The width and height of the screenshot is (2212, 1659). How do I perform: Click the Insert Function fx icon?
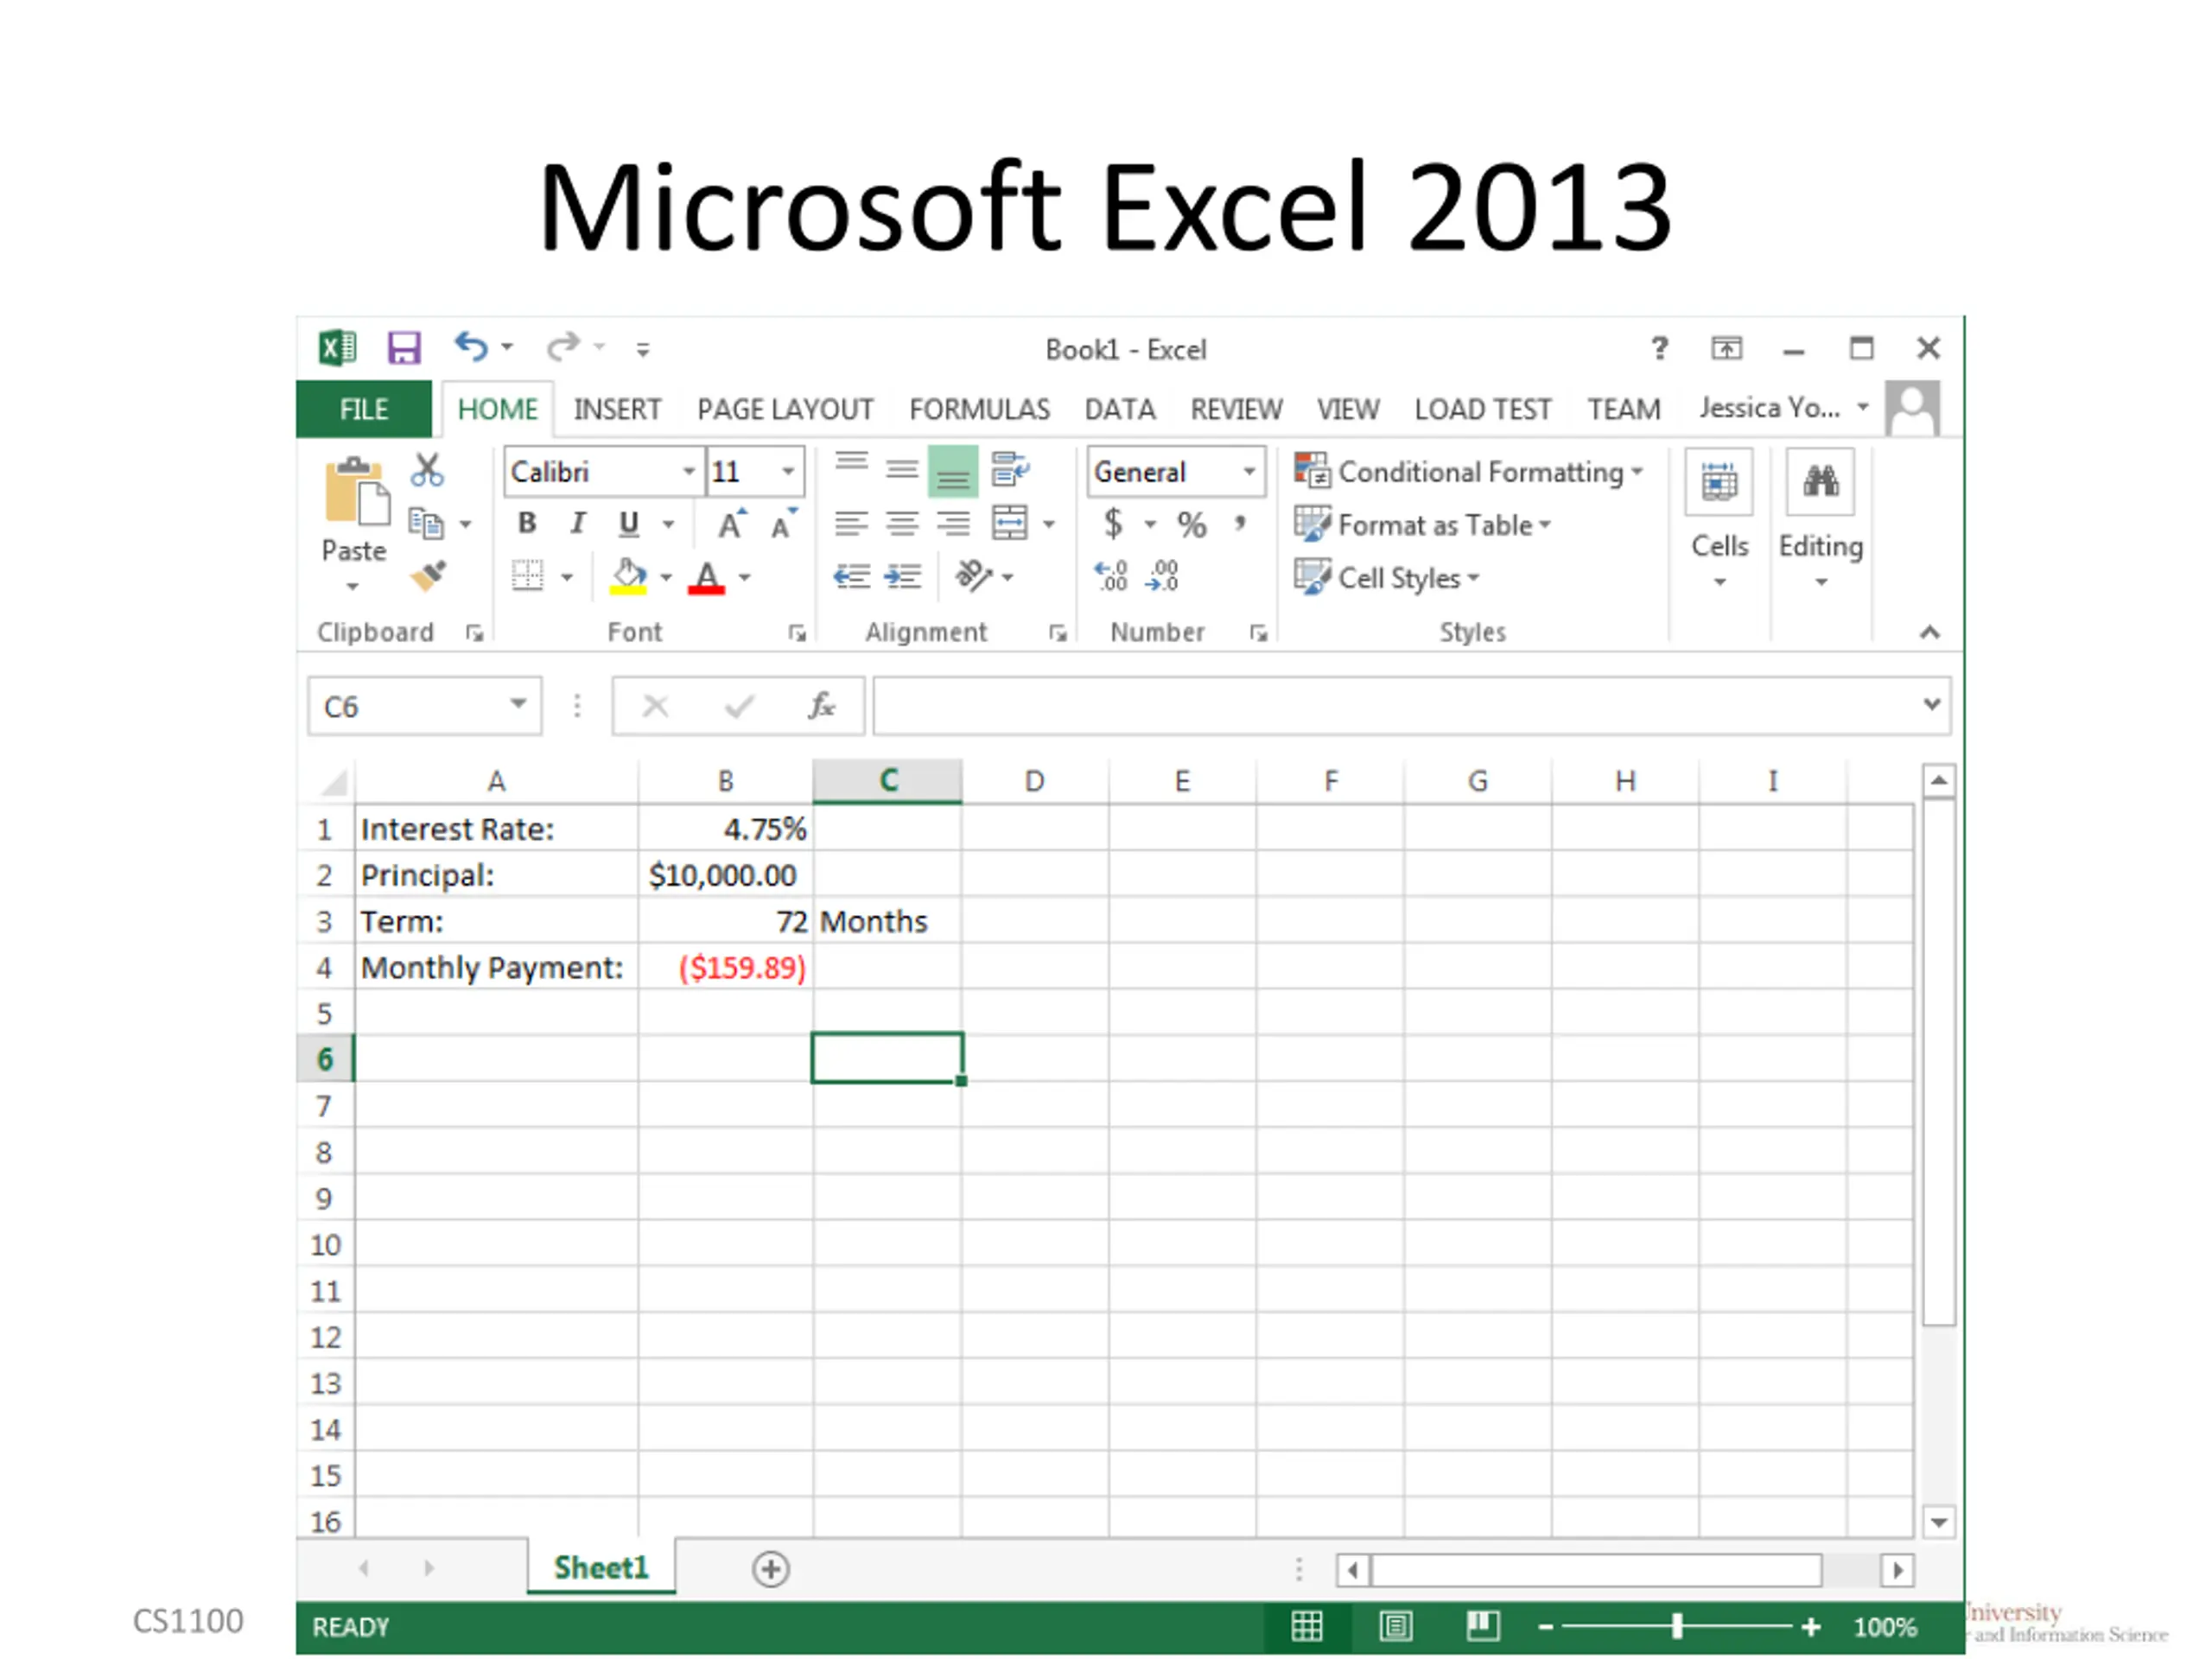(x=821, y=706)
